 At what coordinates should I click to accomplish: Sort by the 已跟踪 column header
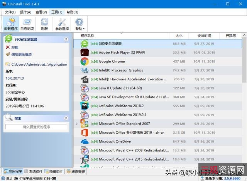coord(231,36)
